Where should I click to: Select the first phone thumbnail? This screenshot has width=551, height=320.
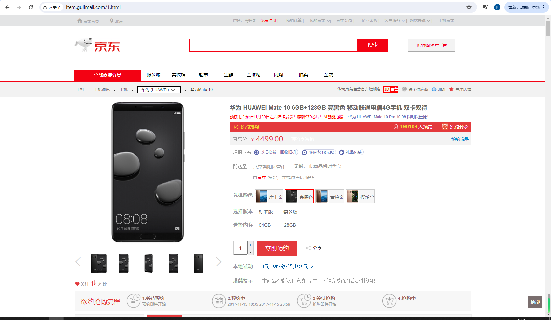point(99,263)
